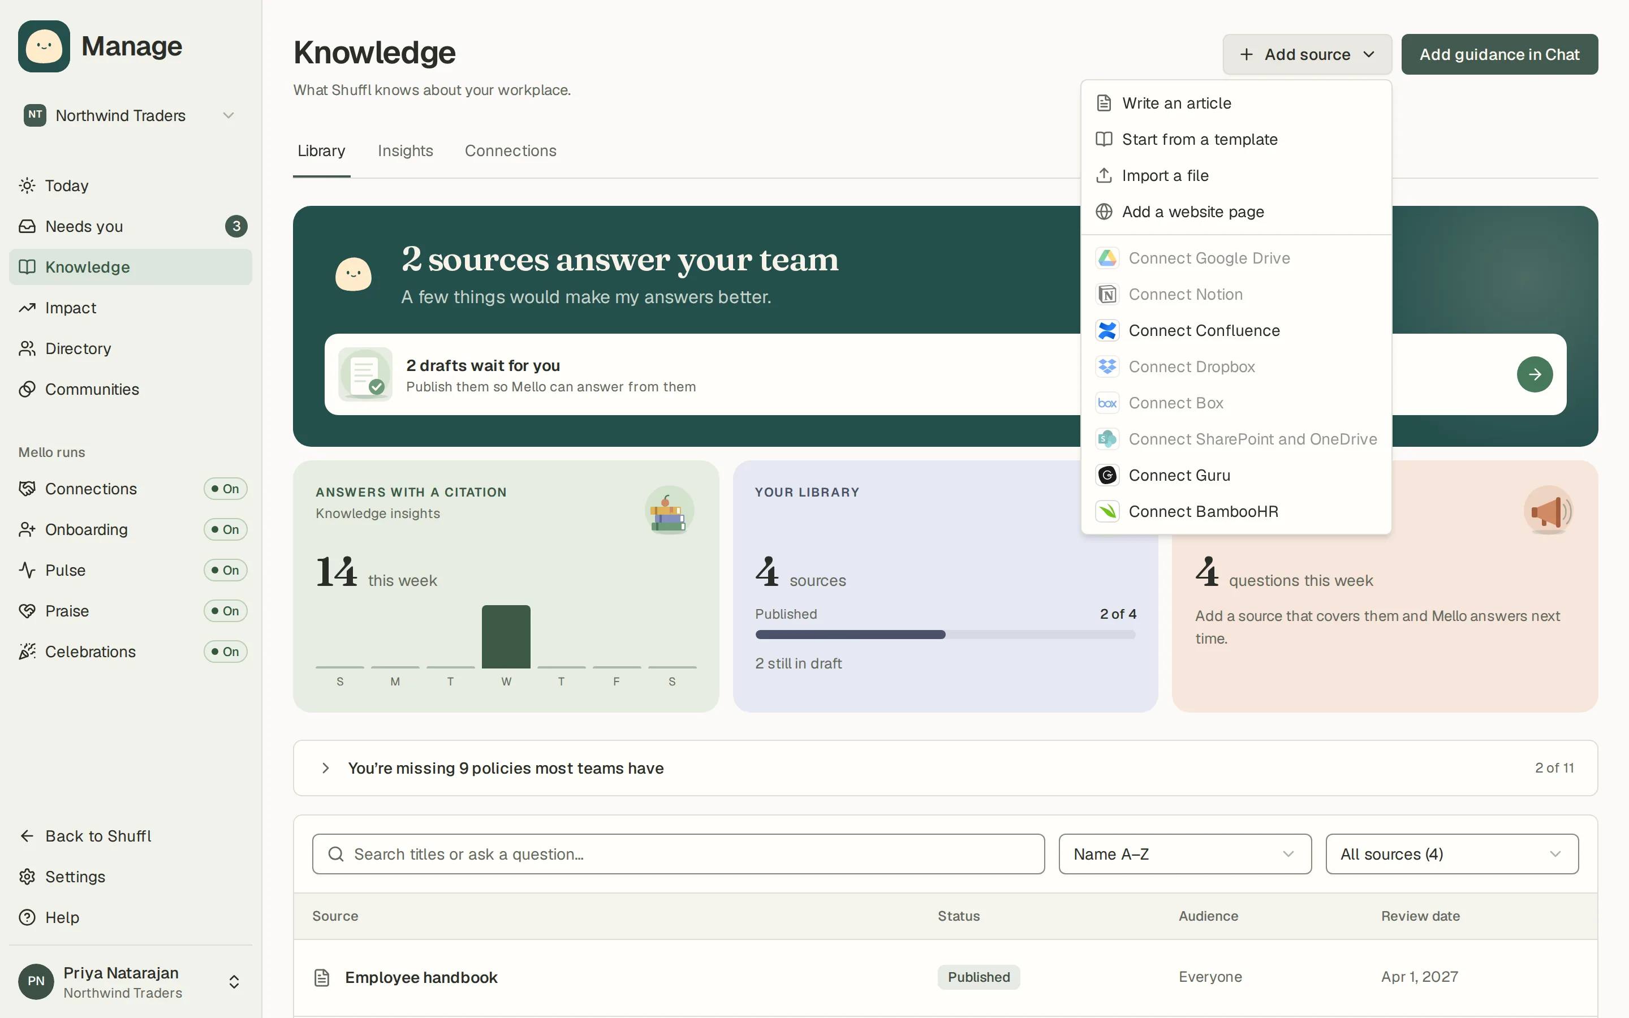The height and width of the screenshot is (1018, 1629).
Task: Click the question mark icon beside Help
Action: pos(27,917)
